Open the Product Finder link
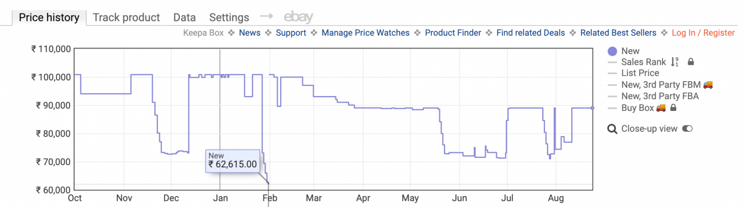Screen dimensions: 746x207 pyautogui.click(x=453, y=33)
